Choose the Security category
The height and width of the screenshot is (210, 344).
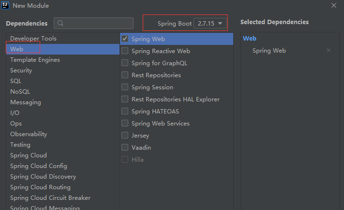[x=63, y=70]
